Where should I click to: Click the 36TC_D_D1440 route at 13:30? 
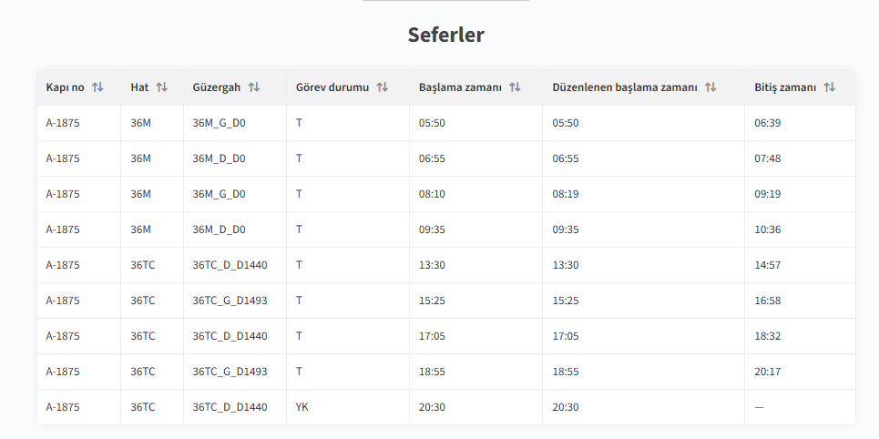[x=230, y=265]
